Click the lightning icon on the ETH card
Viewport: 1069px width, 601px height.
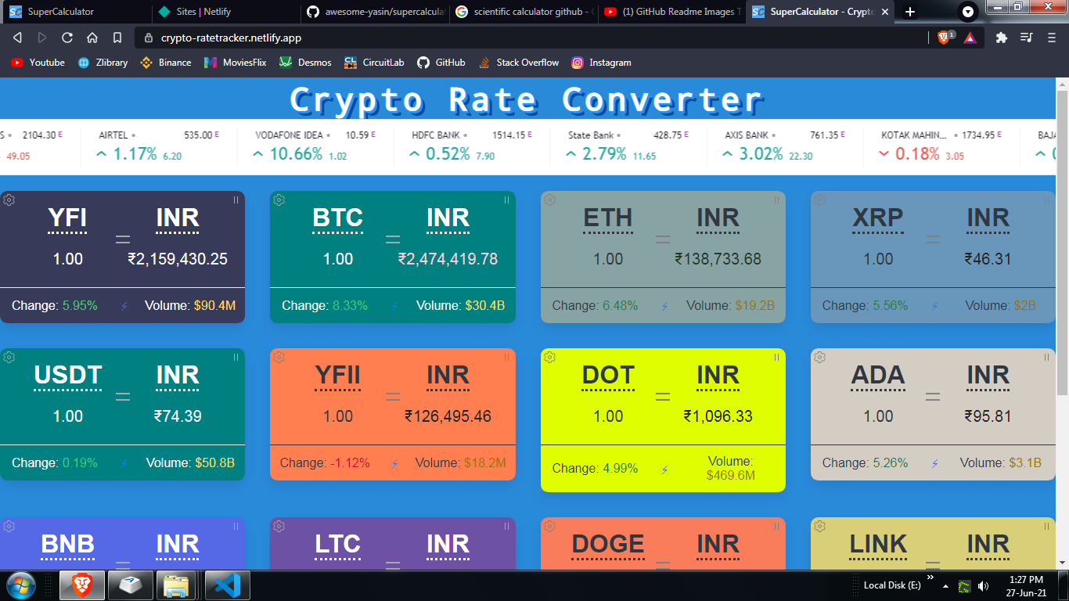(664, 306)
